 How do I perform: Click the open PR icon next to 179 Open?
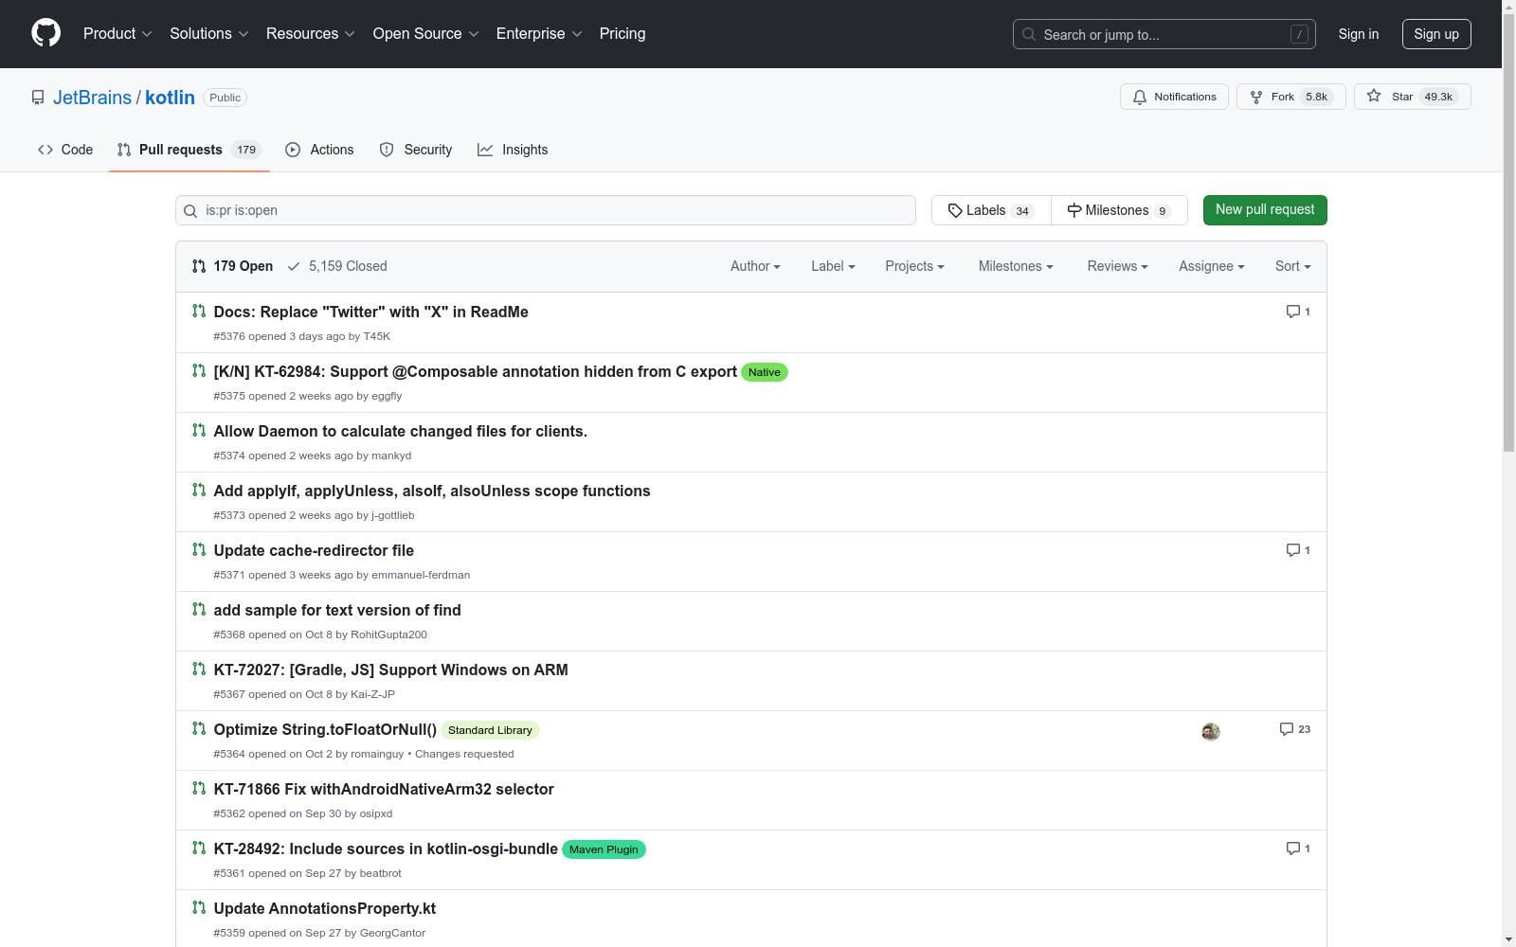click(199, 266)
